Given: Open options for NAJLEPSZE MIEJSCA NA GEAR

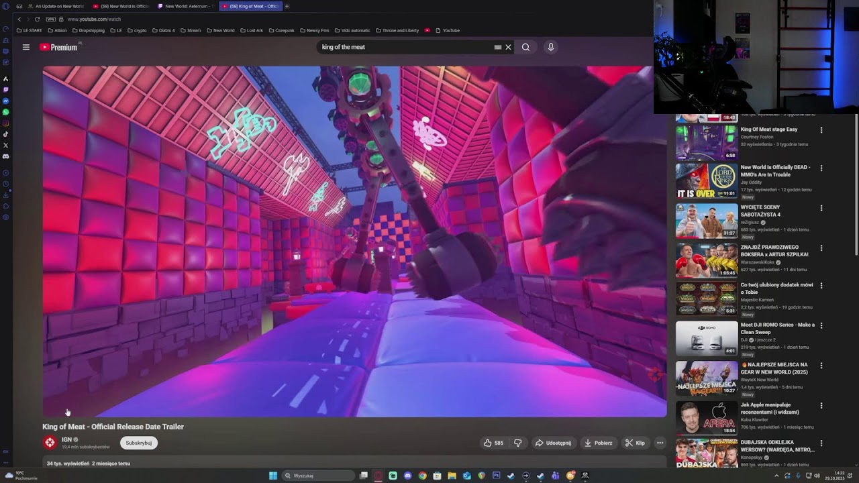Looking at the screenshot, I should [821, 366].
